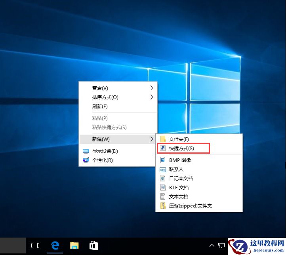Click the shortcut arrow icon beside 快捷方式(S)
This screenshot has width=286, height=255.
pos(163,148)
